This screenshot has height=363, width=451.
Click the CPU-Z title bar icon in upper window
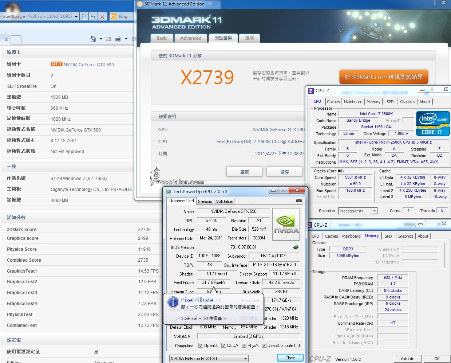311,91
